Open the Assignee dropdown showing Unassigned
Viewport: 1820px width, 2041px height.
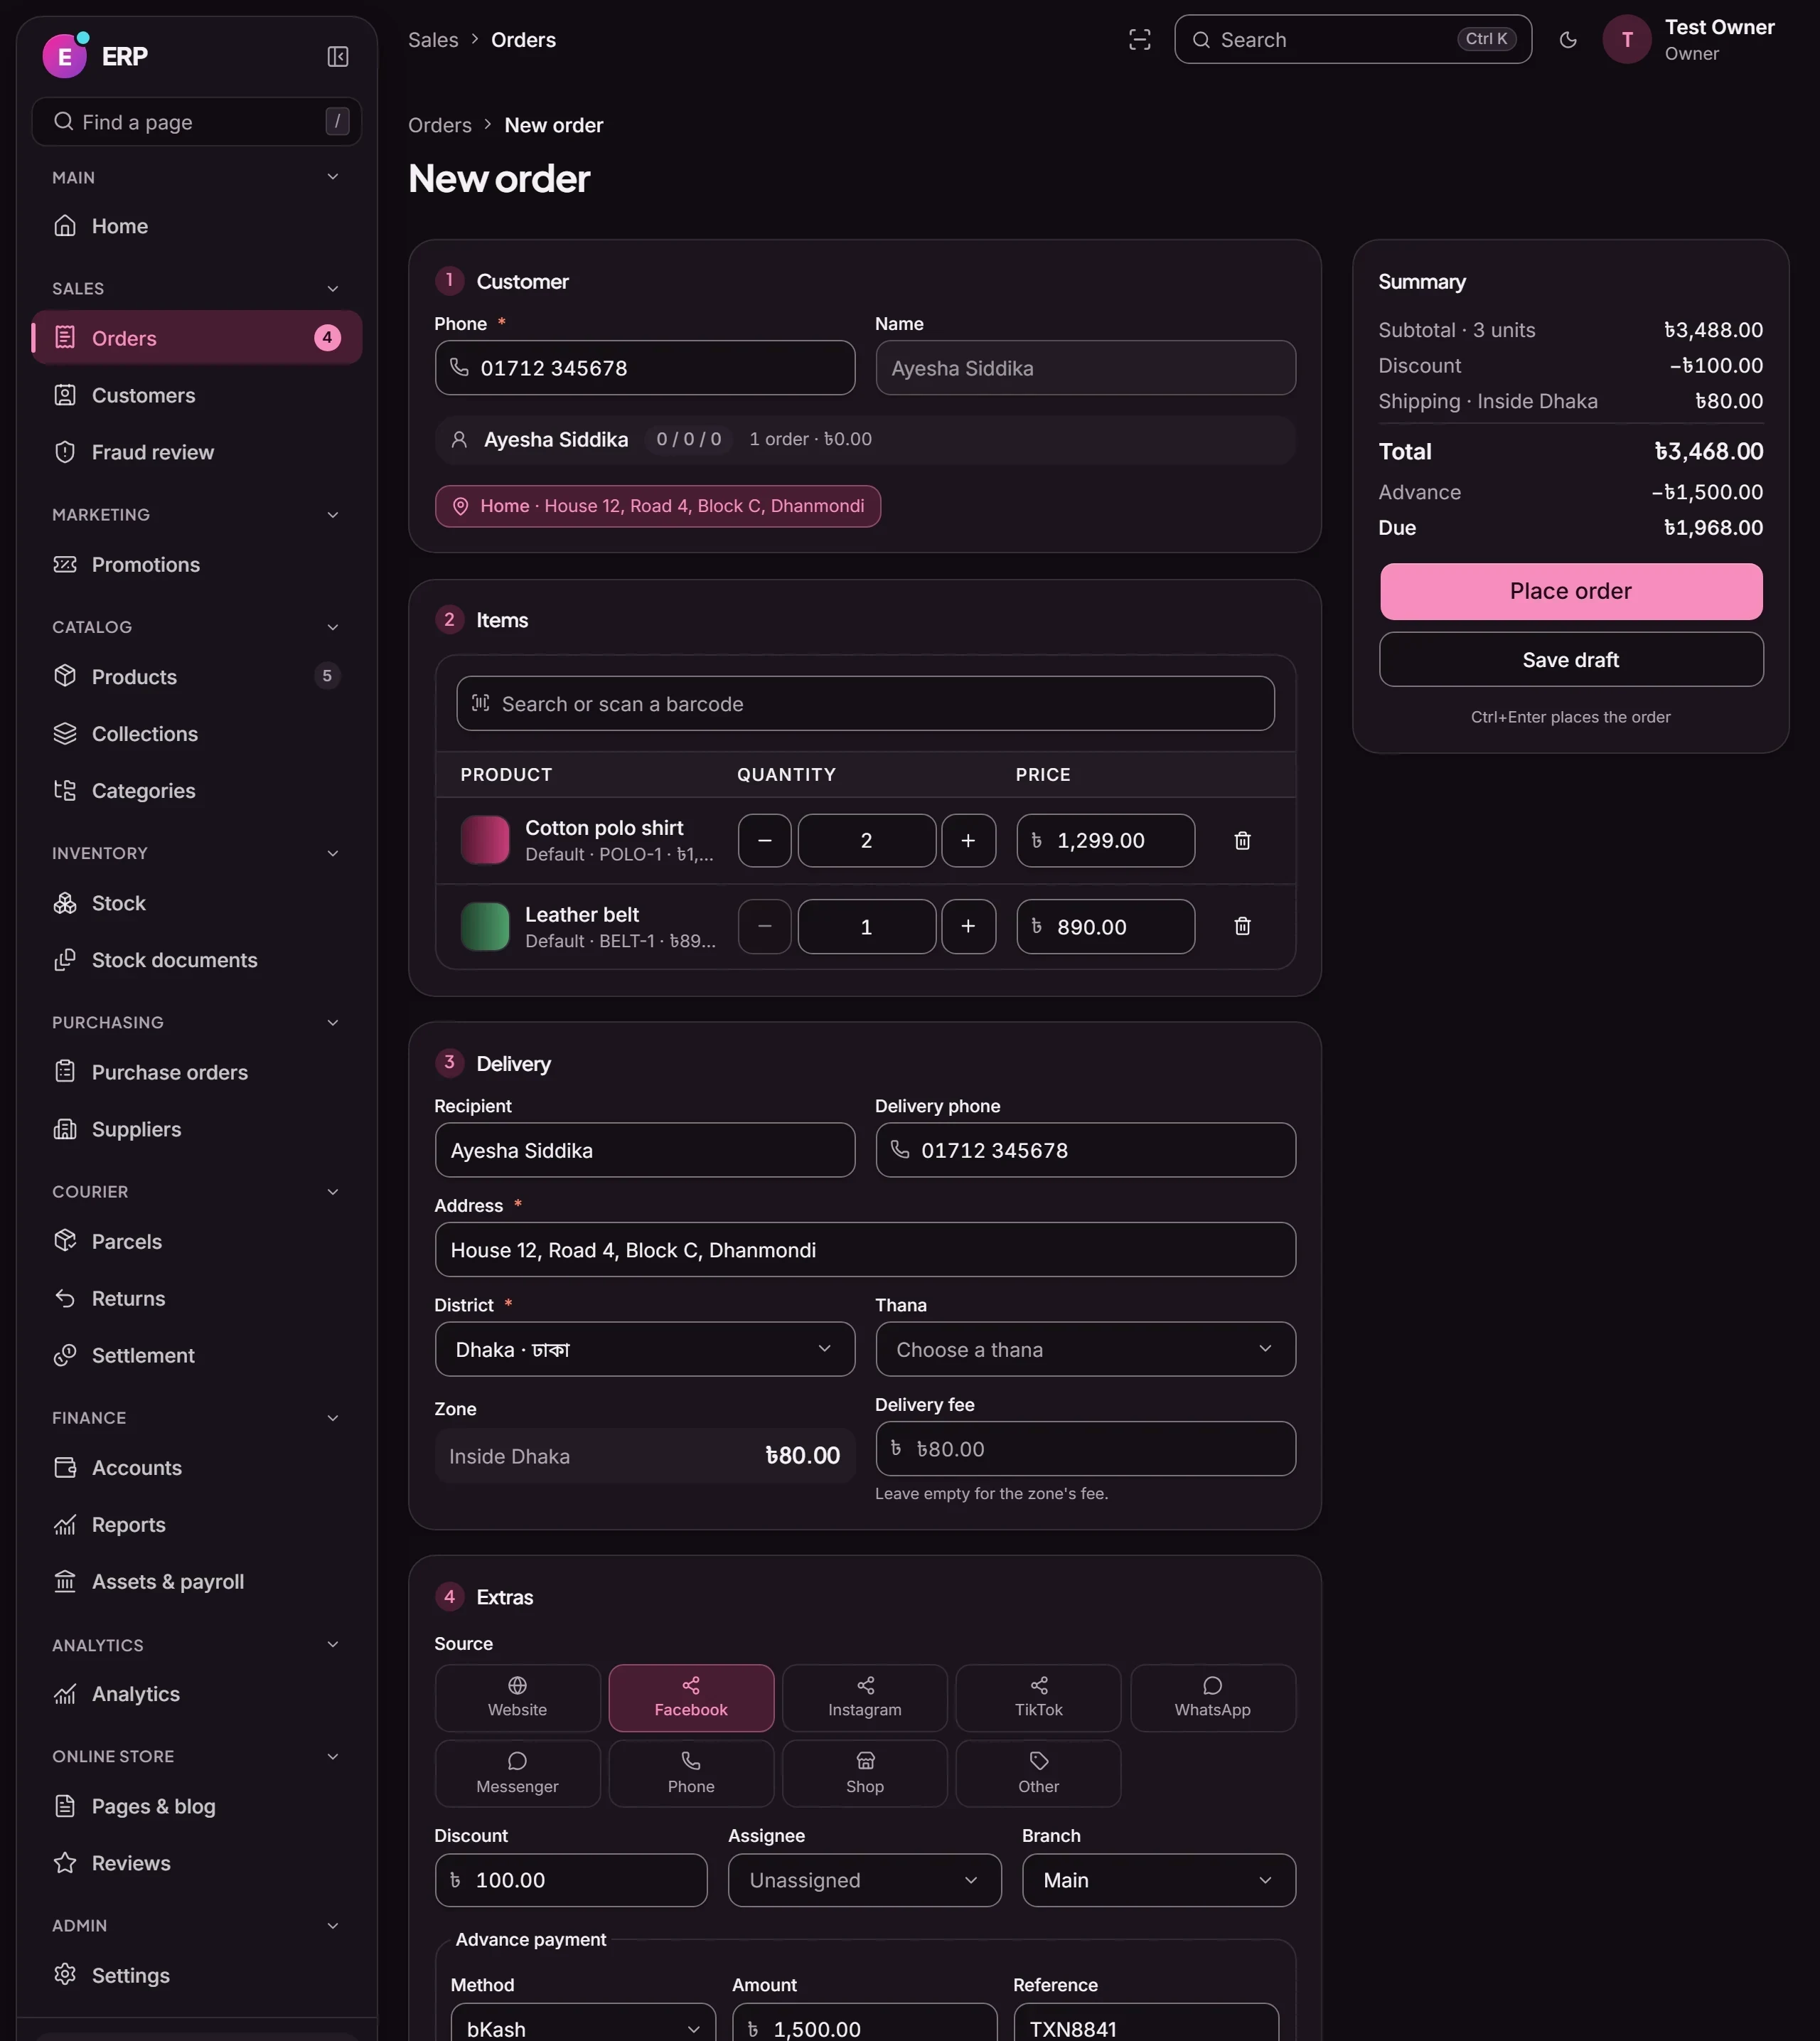[865, 1880]
